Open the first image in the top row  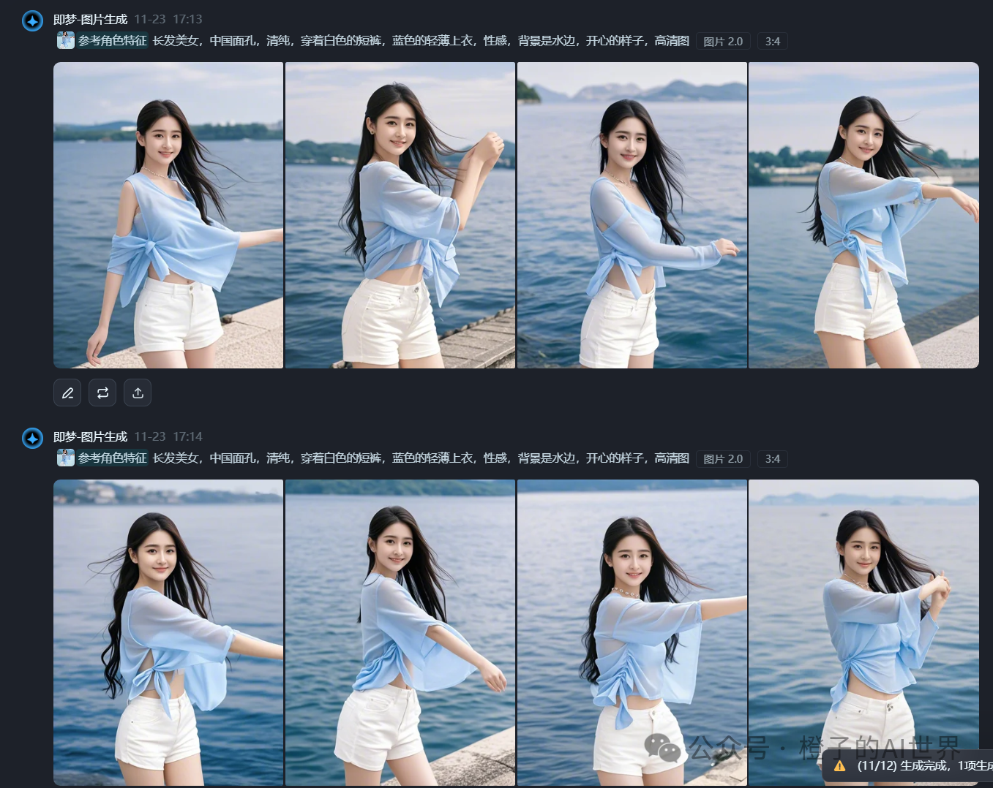click(x=168, y=215)
